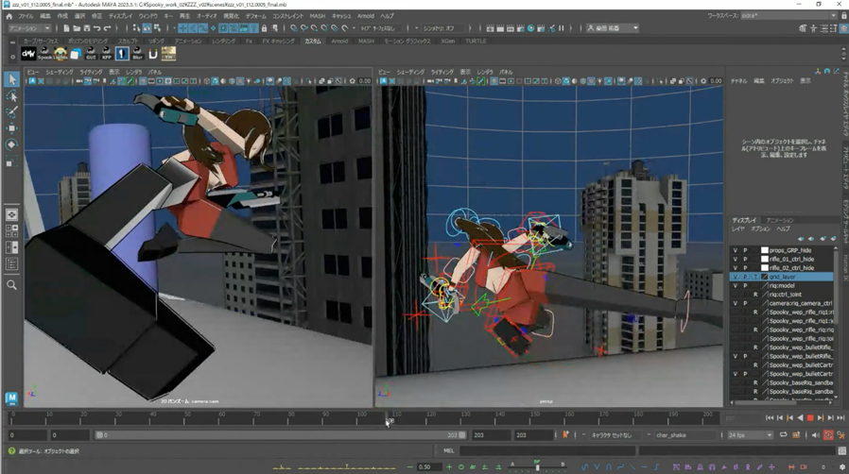Open the Arnold menu in menu bar
Viewport: 849px width, 474px height.
(x=366, y=16)
